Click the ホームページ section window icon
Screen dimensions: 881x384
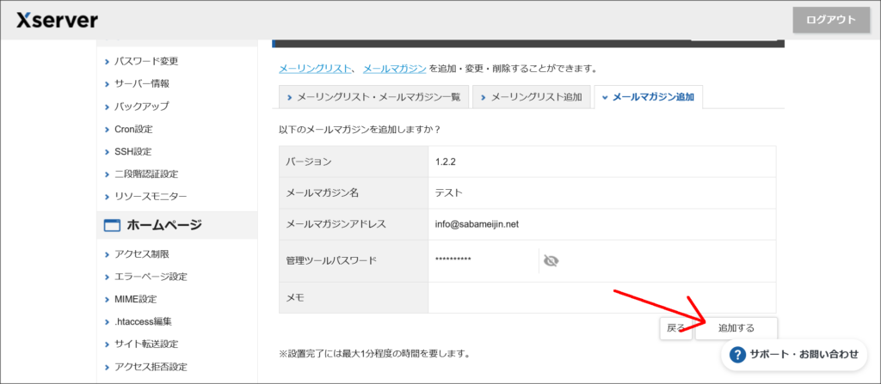pyautogui.click(x=112, y=225)
